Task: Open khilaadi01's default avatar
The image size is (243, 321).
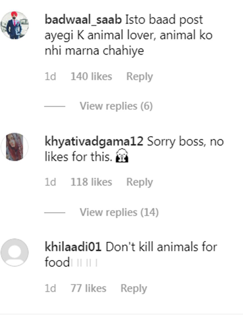Action: 14,252
